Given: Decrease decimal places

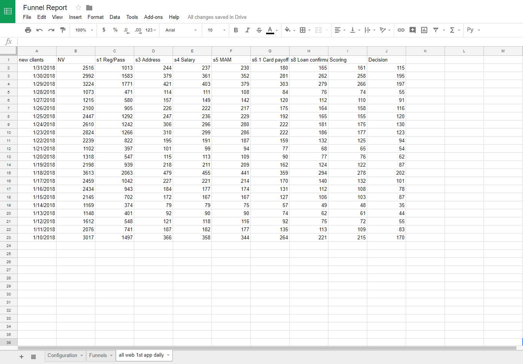Looking at the screenshot, I should [x=126, y=30].
